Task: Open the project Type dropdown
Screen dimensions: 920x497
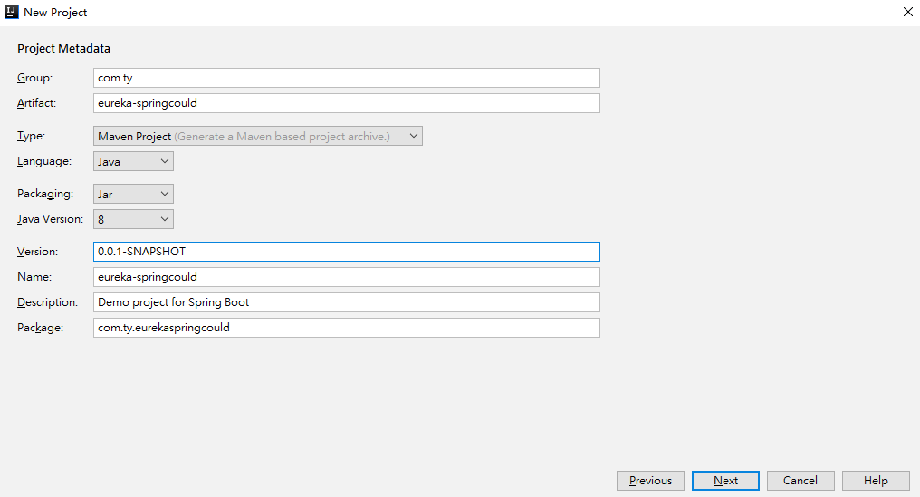Action: click(258, 136)
